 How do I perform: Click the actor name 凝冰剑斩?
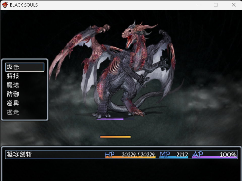tap(19, 154)
